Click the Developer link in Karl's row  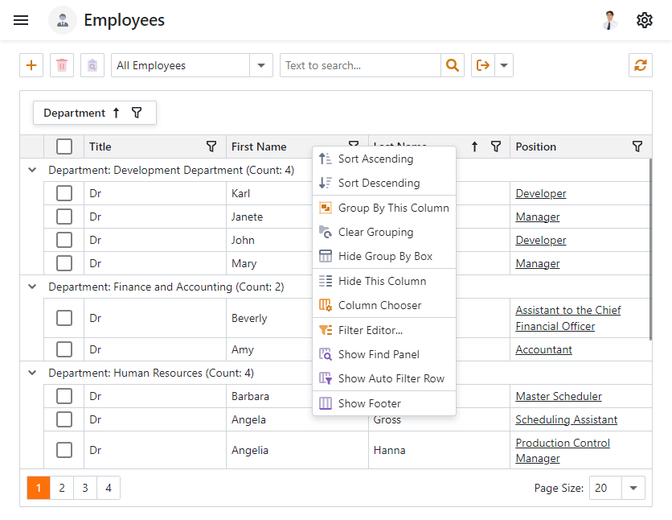[540, 193]
